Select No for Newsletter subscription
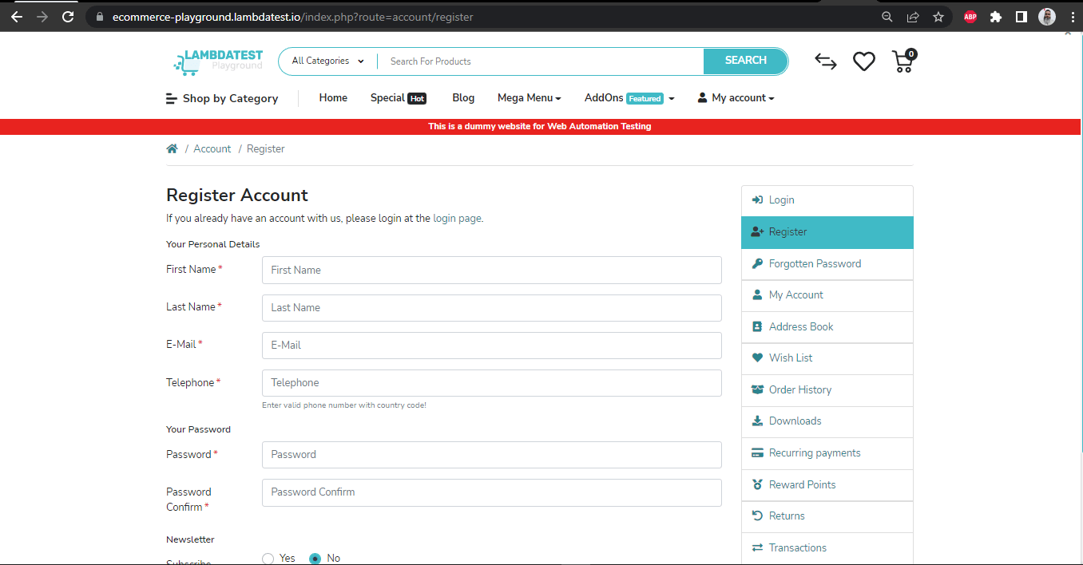This screenshot has width=1083, height=565. (x=315, y=559)
